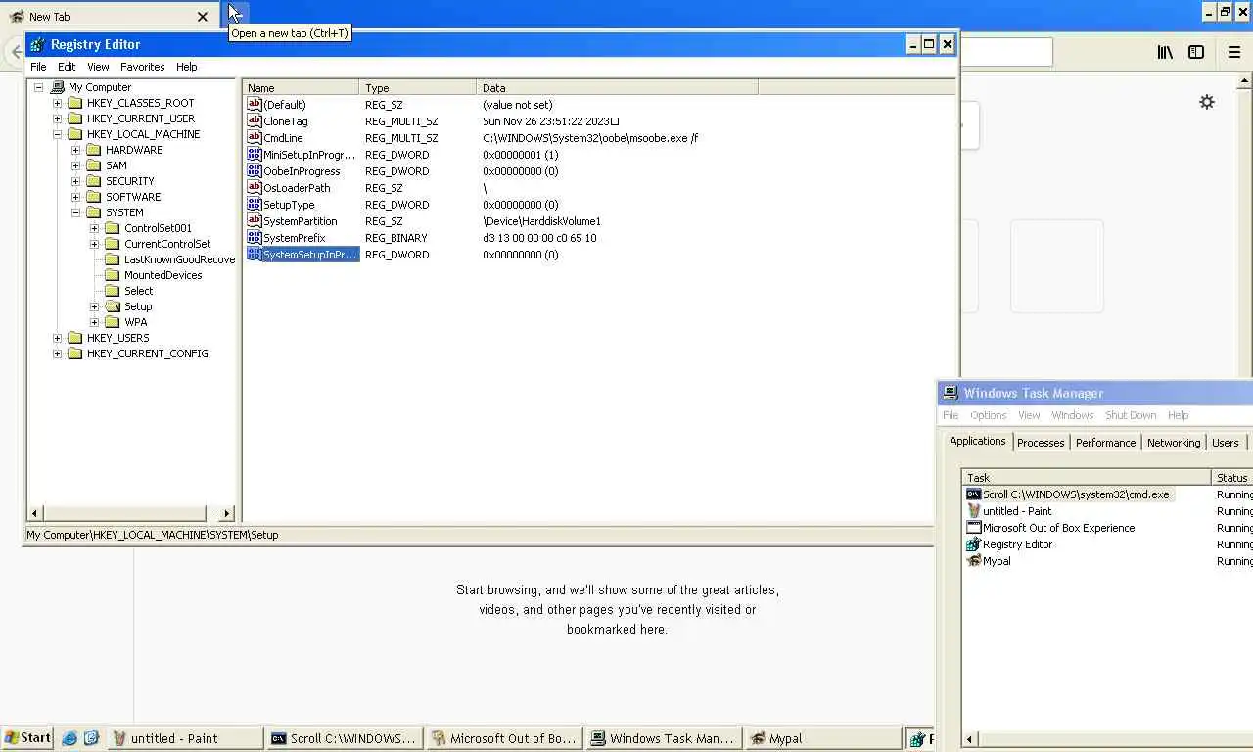Open Registry Editor Favorites menu

(x=143, y=67)
